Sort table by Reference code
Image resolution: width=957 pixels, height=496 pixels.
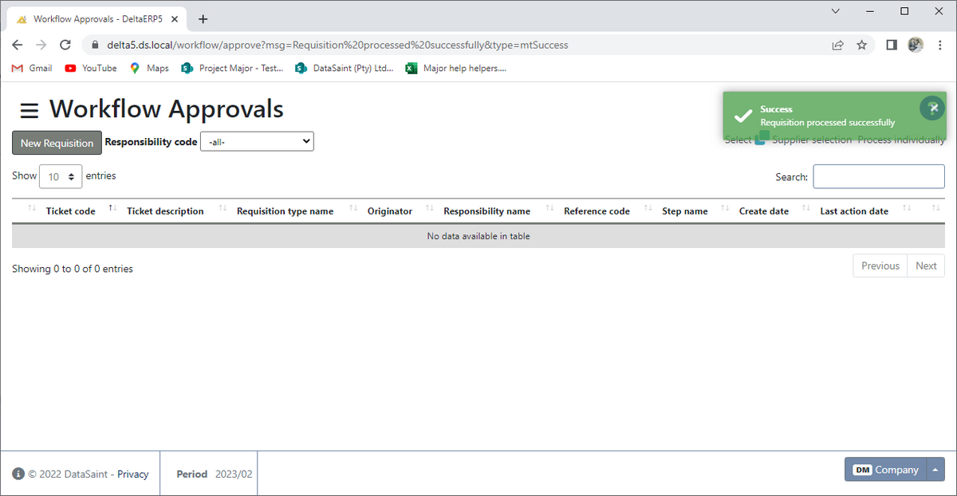tap(597, 211)
